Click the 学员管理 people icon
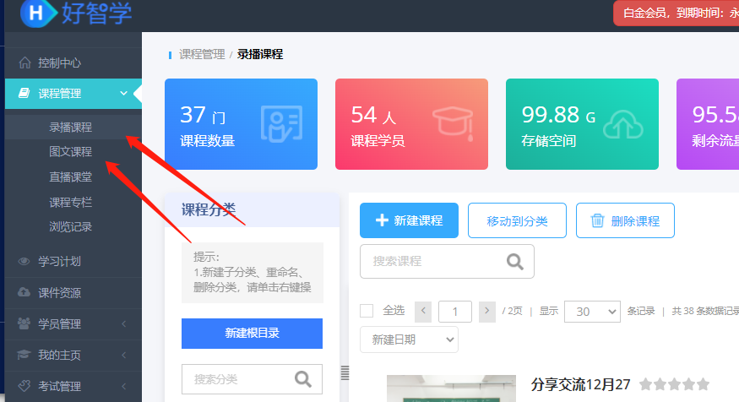Viewport: 739px width, 402px height. click(24, 323)
